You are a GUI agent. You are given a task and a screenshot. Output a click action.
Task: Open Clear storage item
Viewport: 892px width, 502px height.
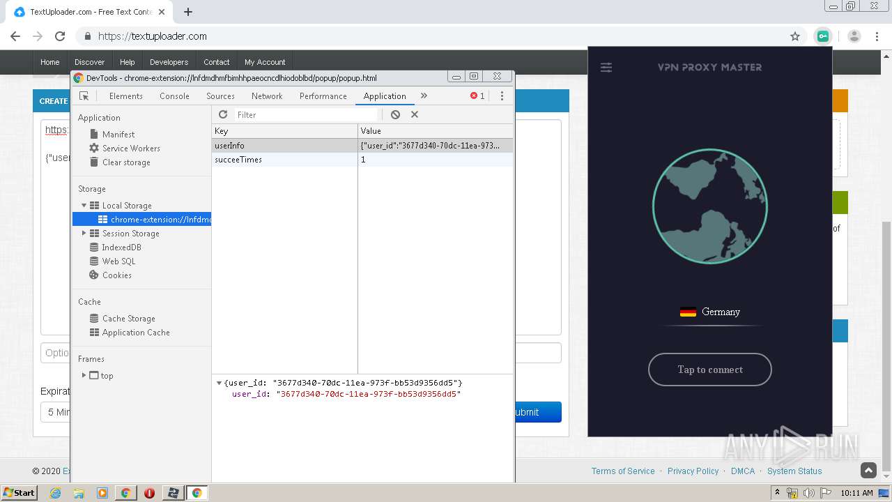tap(126, 162)
